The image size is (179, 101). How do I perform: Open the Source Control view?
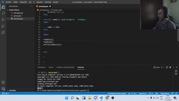click(3, 20)
